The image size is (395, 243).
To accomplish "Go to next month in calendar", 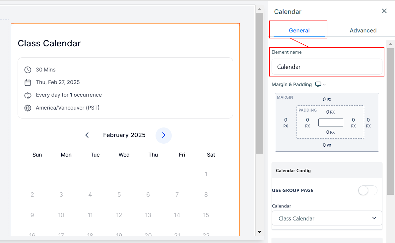I will [x=164, y=135].
